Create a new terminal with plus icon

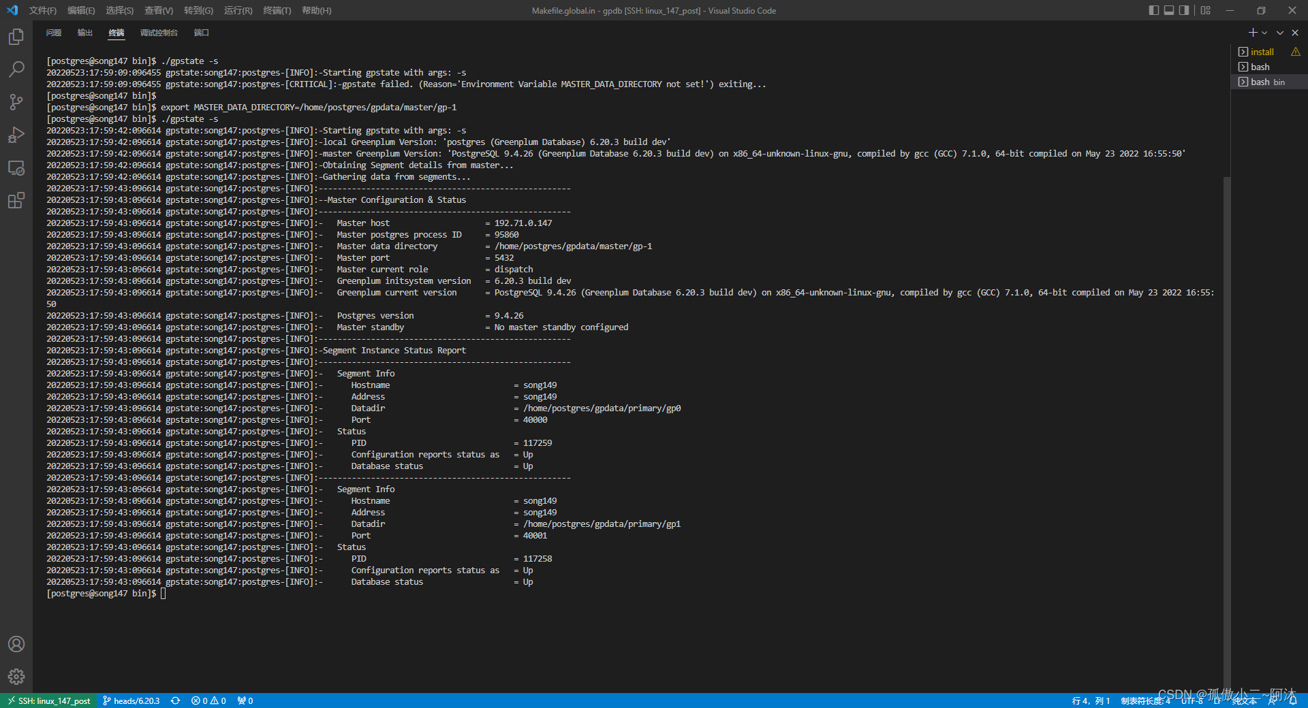(1252, 33)
